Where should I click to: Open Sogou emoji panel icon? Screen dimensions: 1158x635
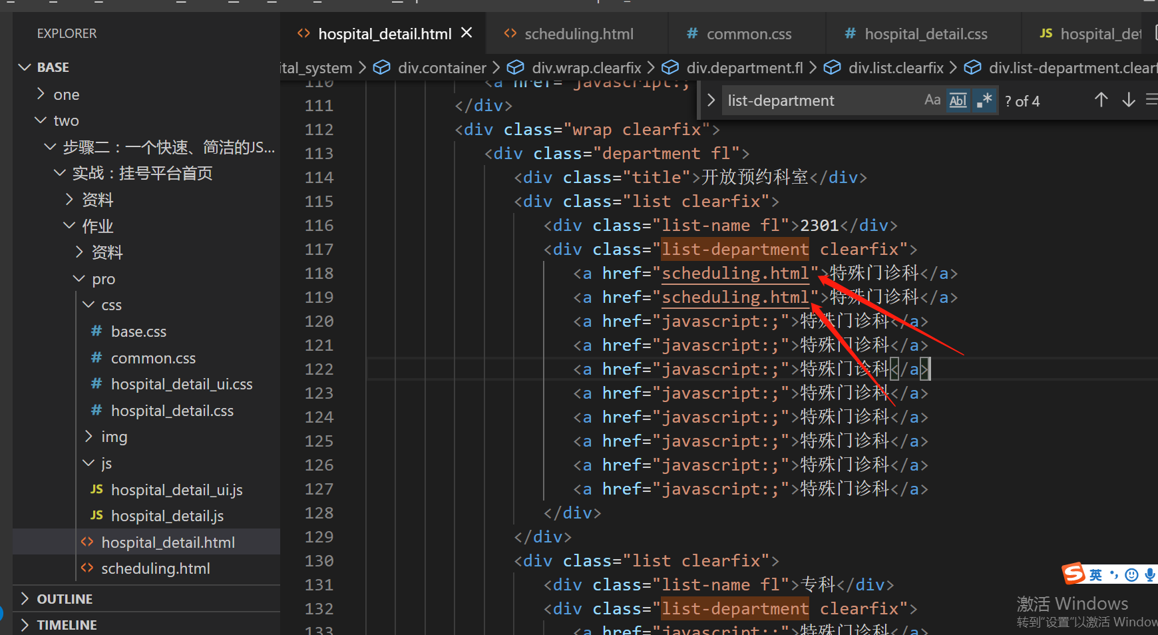point(1131,575)
